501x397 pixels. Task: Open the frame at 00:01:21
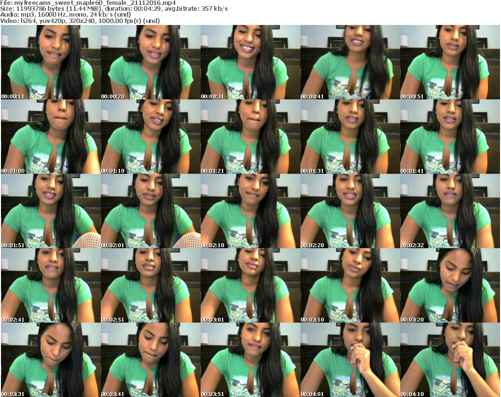250,137
